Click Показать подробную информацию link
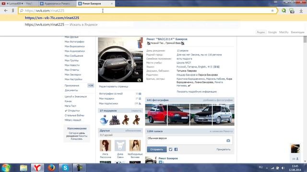 pos(197,91)
